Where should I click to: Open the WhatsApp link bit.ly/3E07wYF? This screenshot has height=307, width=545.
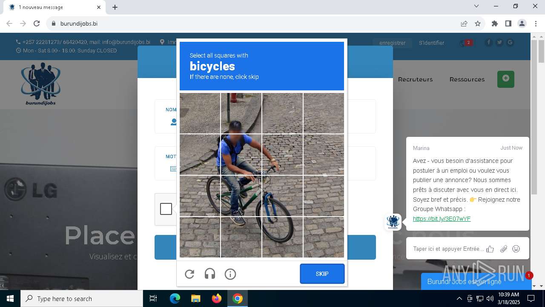(x=442, y=219)
